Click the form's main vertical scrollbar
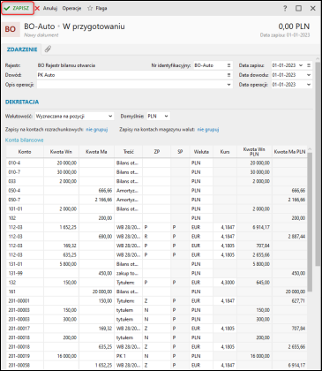The image size is (322, 371). point(318,163)
